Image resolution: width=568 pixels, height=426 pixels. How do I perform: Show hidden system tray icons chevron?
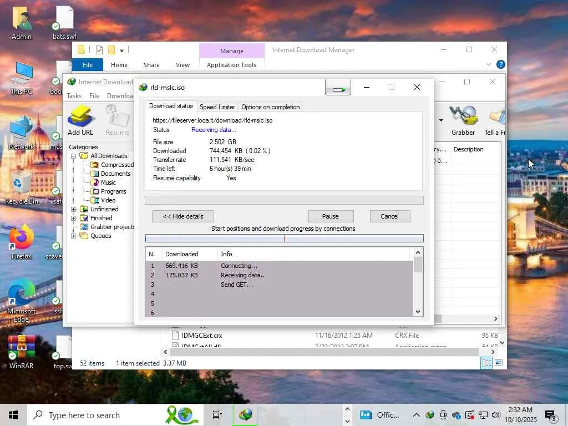click(x=416, y=415)
